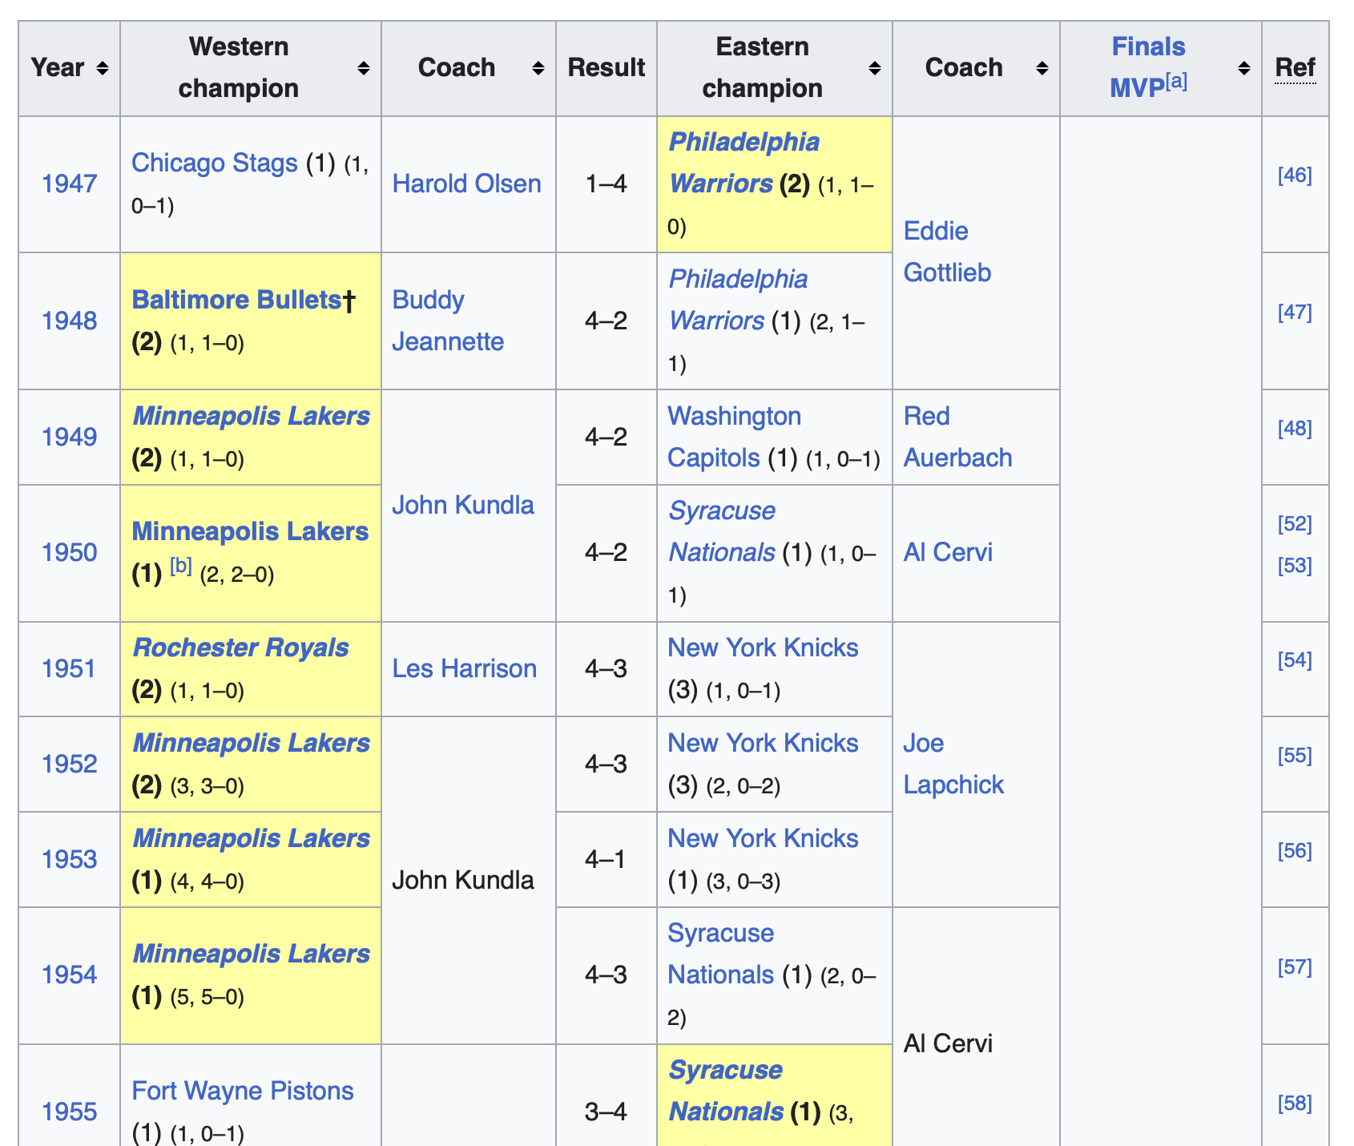1354x1146 pixels.
Task: Open footnote [a] beside Finals MVP
Action: pyautogui.click(x=1177, y=81)
